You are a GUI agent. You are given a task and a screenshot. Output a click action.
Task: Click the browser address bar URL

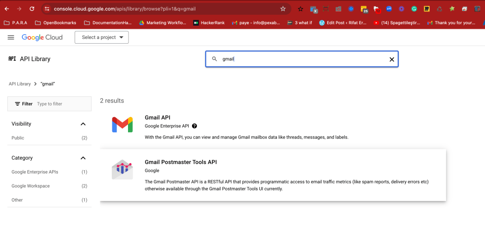click(125, 9)
